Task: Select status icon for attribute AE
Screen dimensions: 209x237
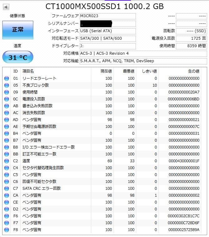Action: (7, 127)
